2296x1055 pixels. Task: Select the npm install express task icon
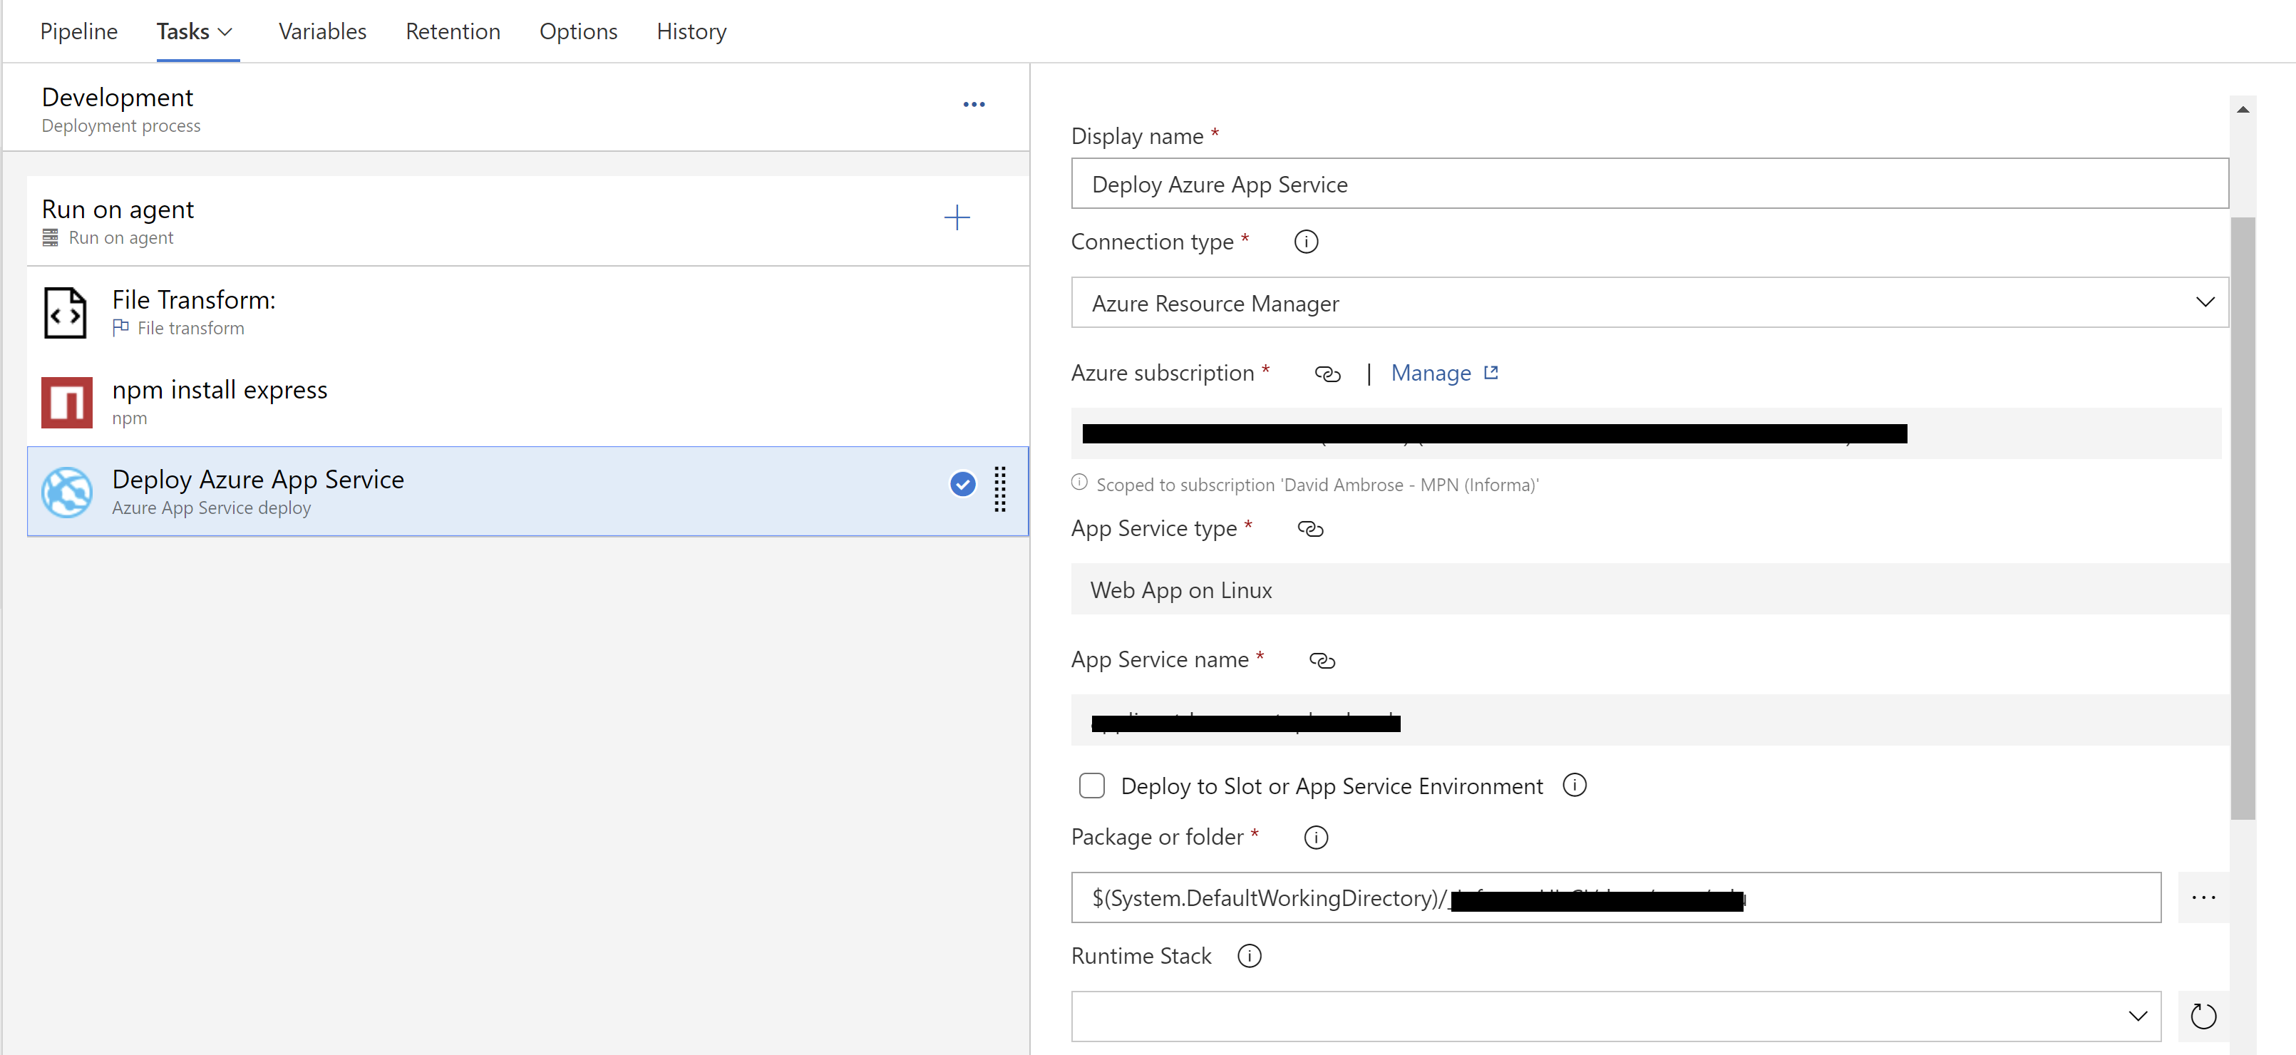tap(66, 402)
